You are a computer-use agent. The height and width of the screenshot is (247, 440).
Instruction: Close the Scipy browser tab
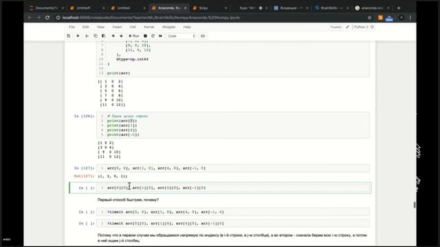[226, 8]
